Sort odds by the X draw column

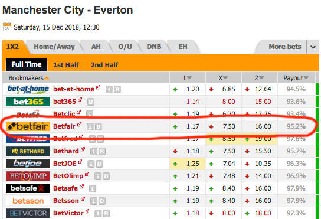pos(223,78)
